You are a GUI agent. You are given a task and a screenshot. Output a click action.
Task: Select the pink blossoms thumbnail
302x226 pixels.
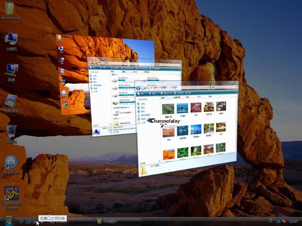(x=221, y=106)
